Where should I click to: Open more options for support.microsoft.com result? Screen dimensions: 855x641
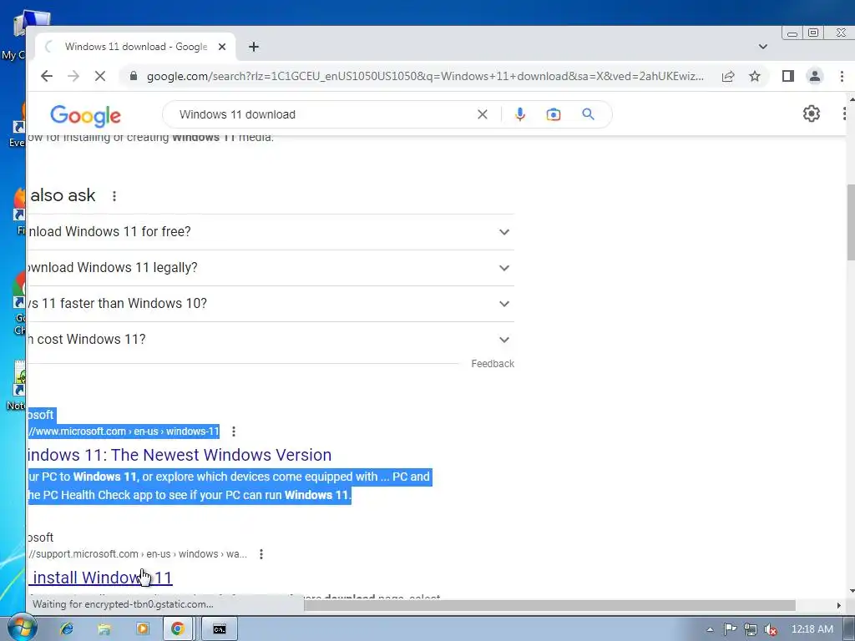[x=261, y=554]
